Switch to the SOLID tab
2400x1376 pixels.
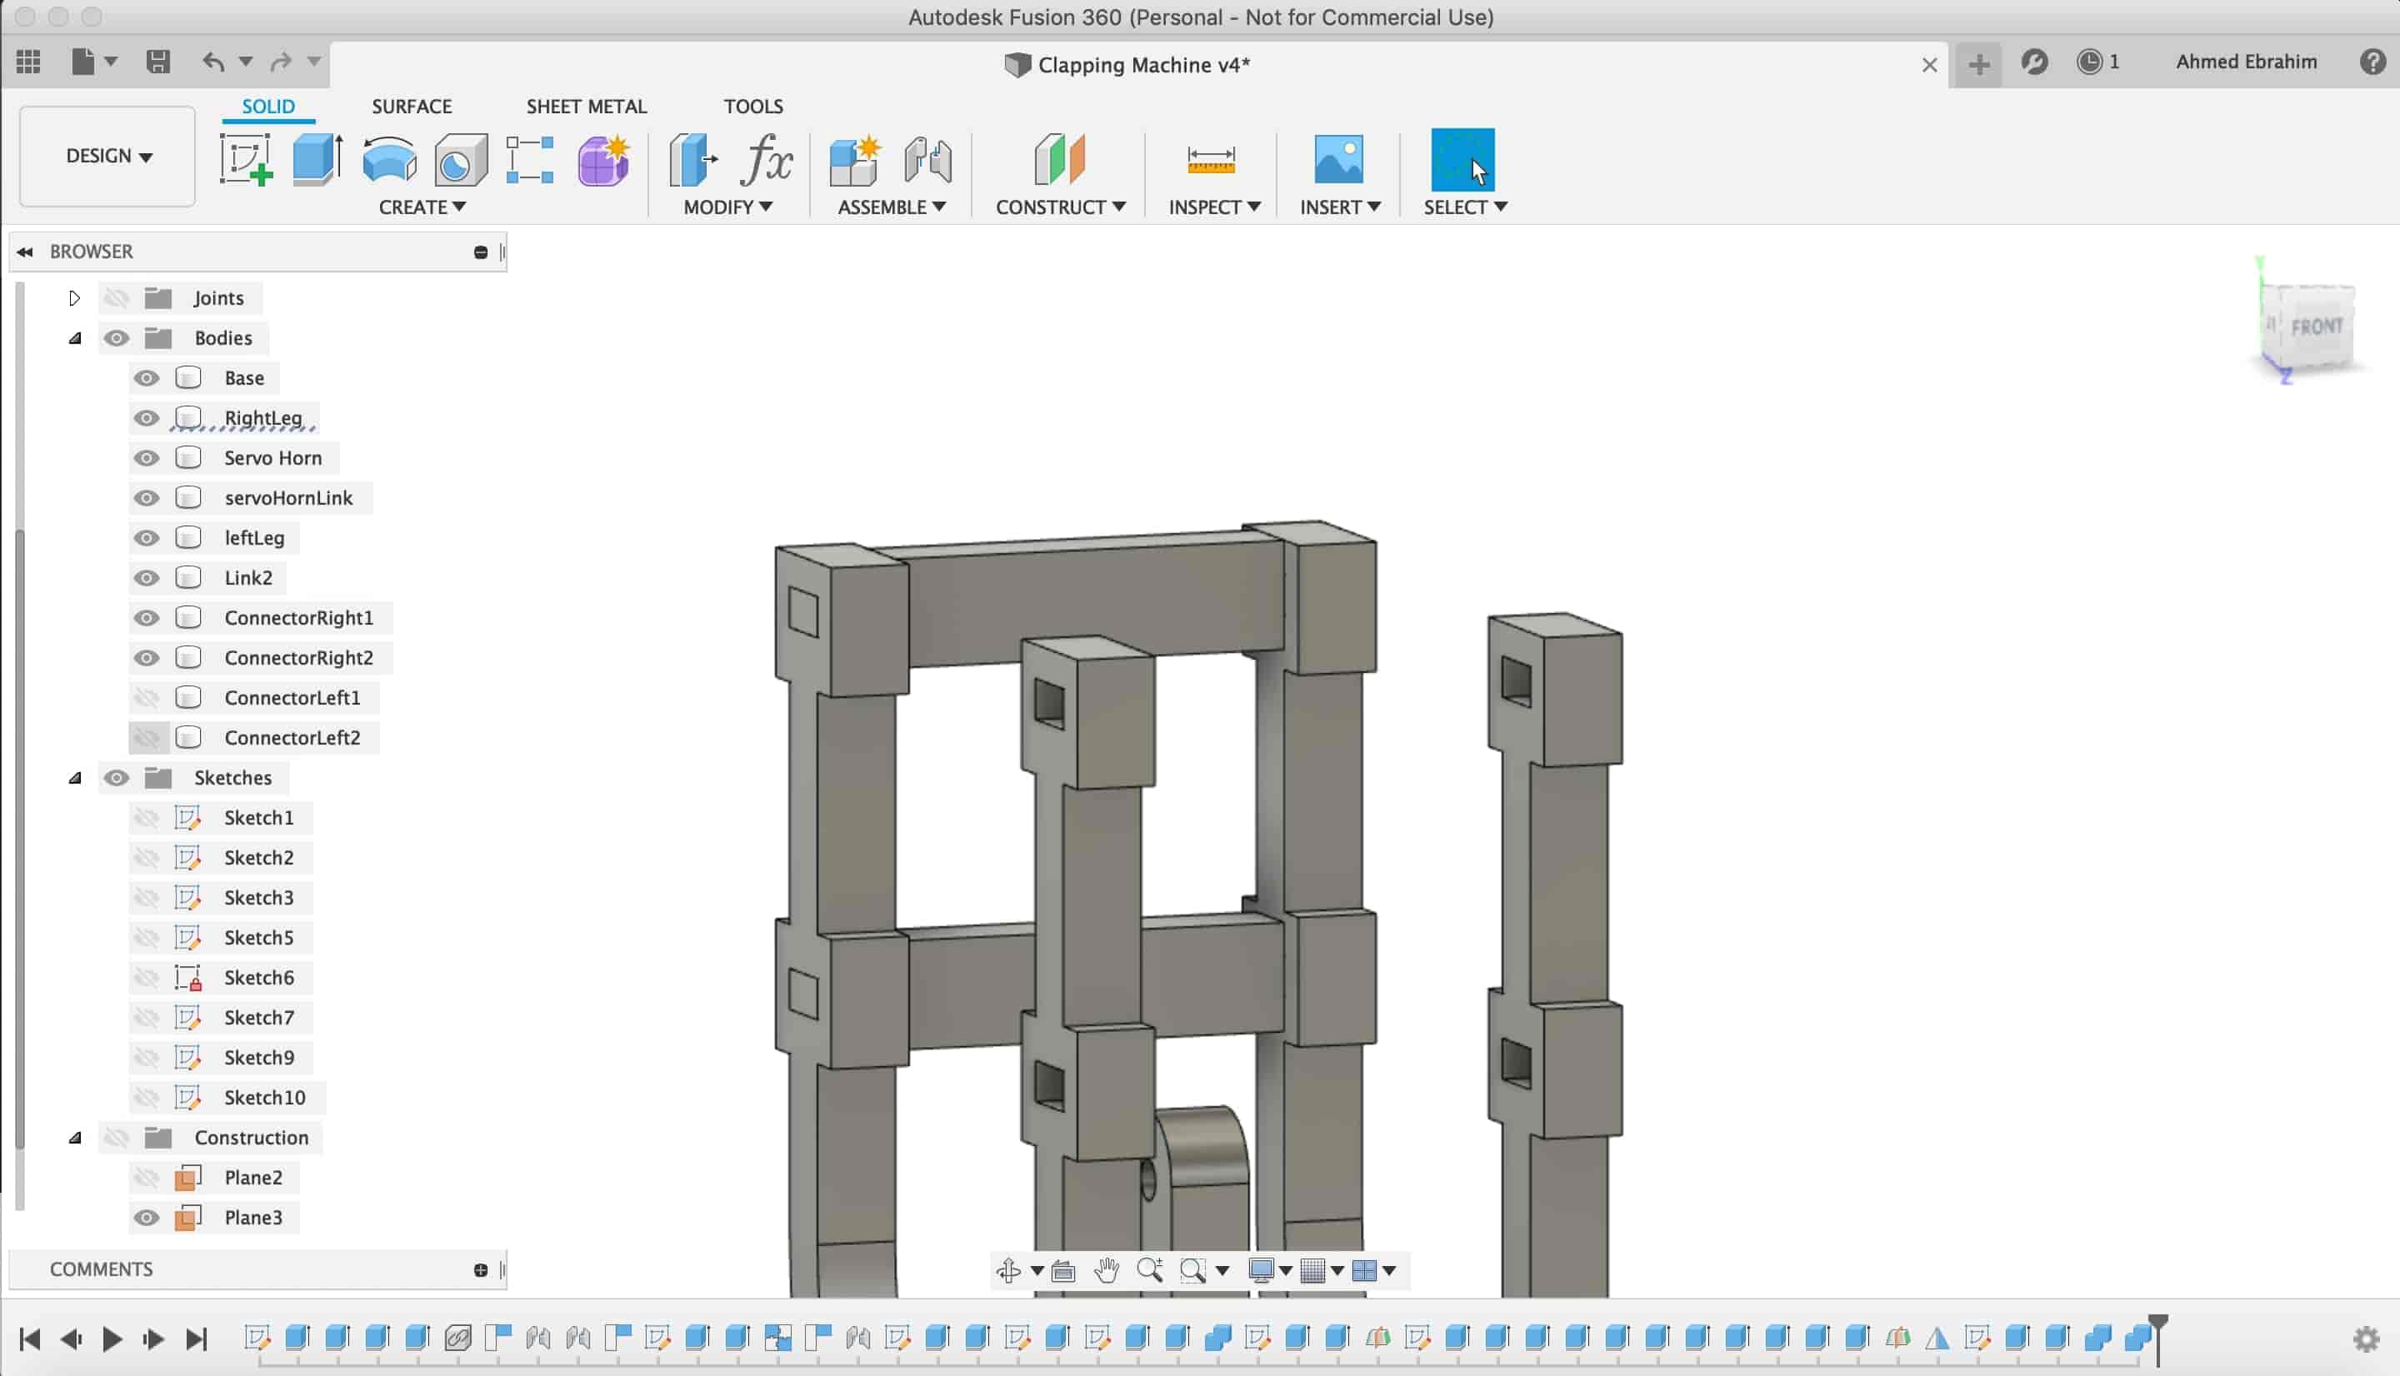coord(268,106)
